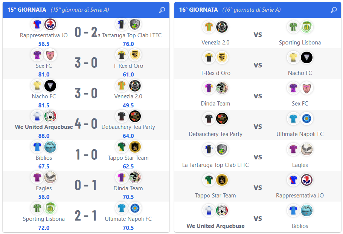Image resolution: width=343 pixels, height=234 pixels.
Task: Select the We United Arquebuse name in 15° Giornata
Action: [x=44, y=127]
